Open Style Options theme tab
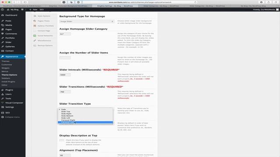 [44, 16]
